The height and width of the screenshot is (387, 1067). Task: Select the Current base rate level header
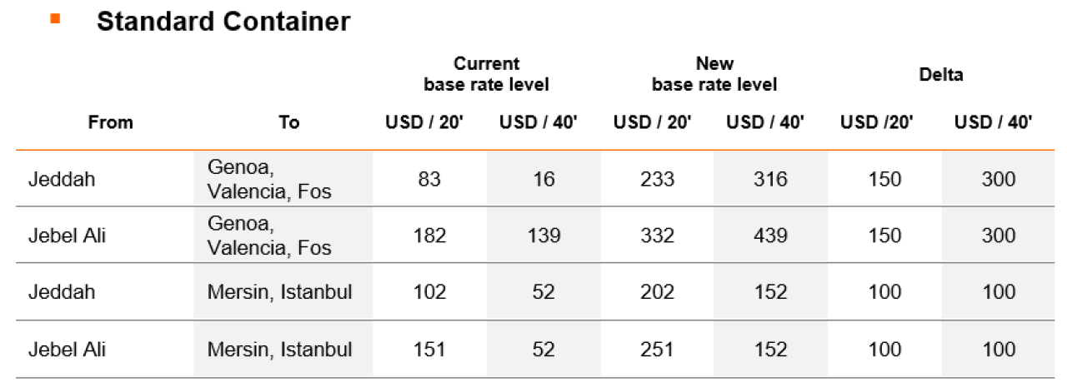click(486, 74)
